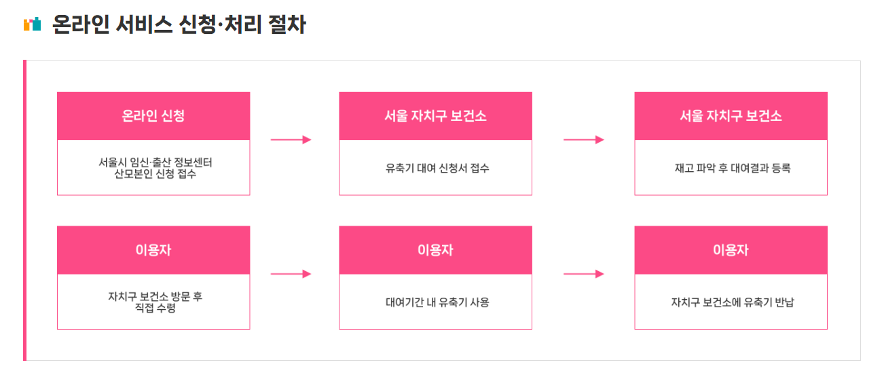Select the '서울 자치구 보건소' header above '재고 파악 후 대여결과 등록'
Viewport: 884px width, 386px height.
tap(731, 116)
